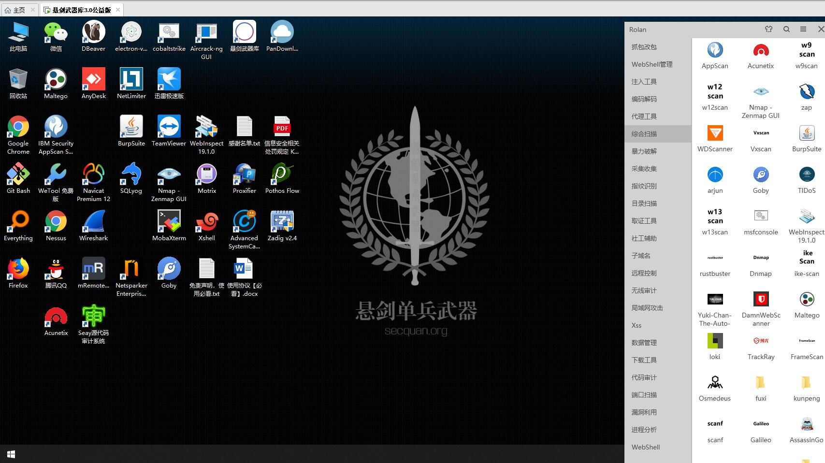
Task: Launch Firefox from the desktop
Action: [x=18, y=273]
